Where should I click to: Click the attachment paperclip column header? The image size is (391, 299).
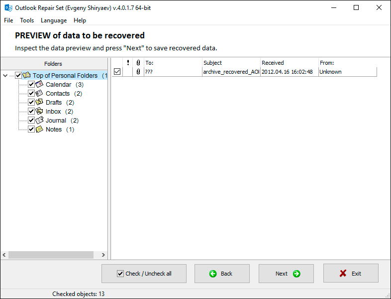pos(138,63)
